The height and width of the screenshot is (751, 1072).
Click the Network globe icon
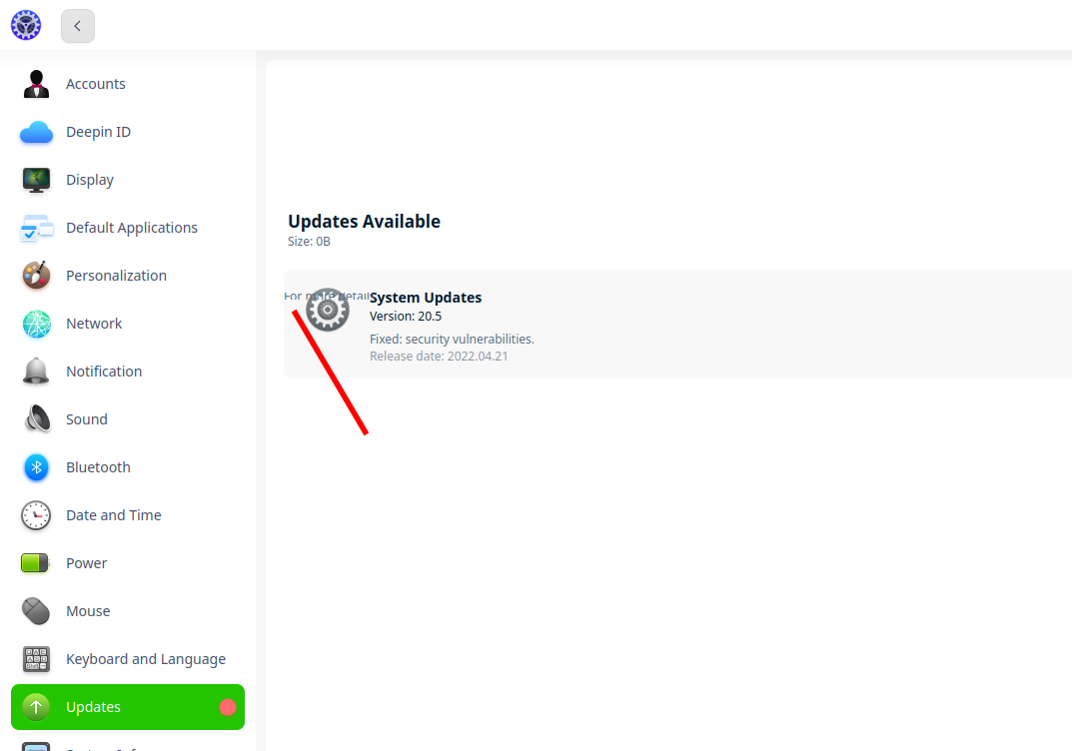point(36,323)
